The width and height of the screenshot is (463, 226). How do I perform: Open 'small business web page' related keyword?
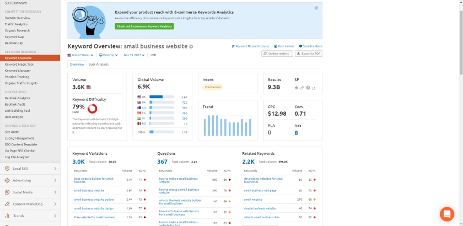tap(260, 191)
